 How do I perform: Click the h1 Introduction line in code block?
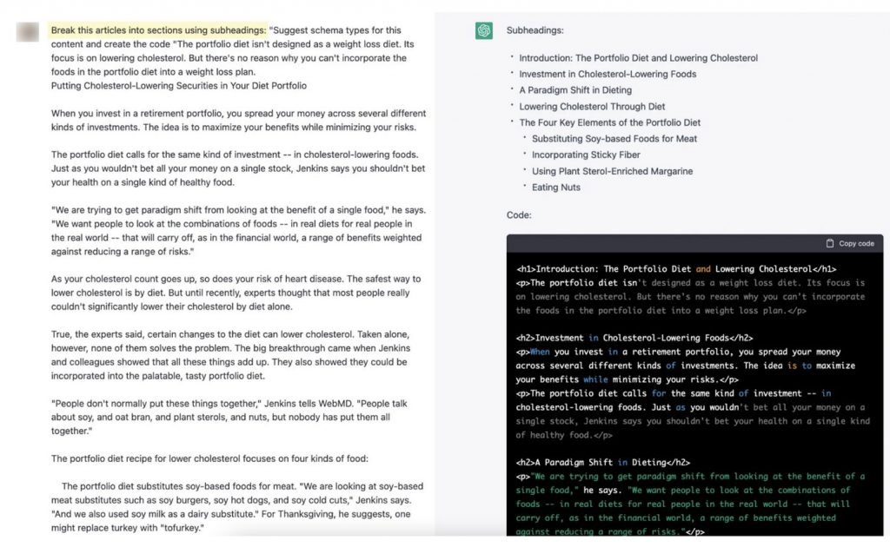coord(676,268)
